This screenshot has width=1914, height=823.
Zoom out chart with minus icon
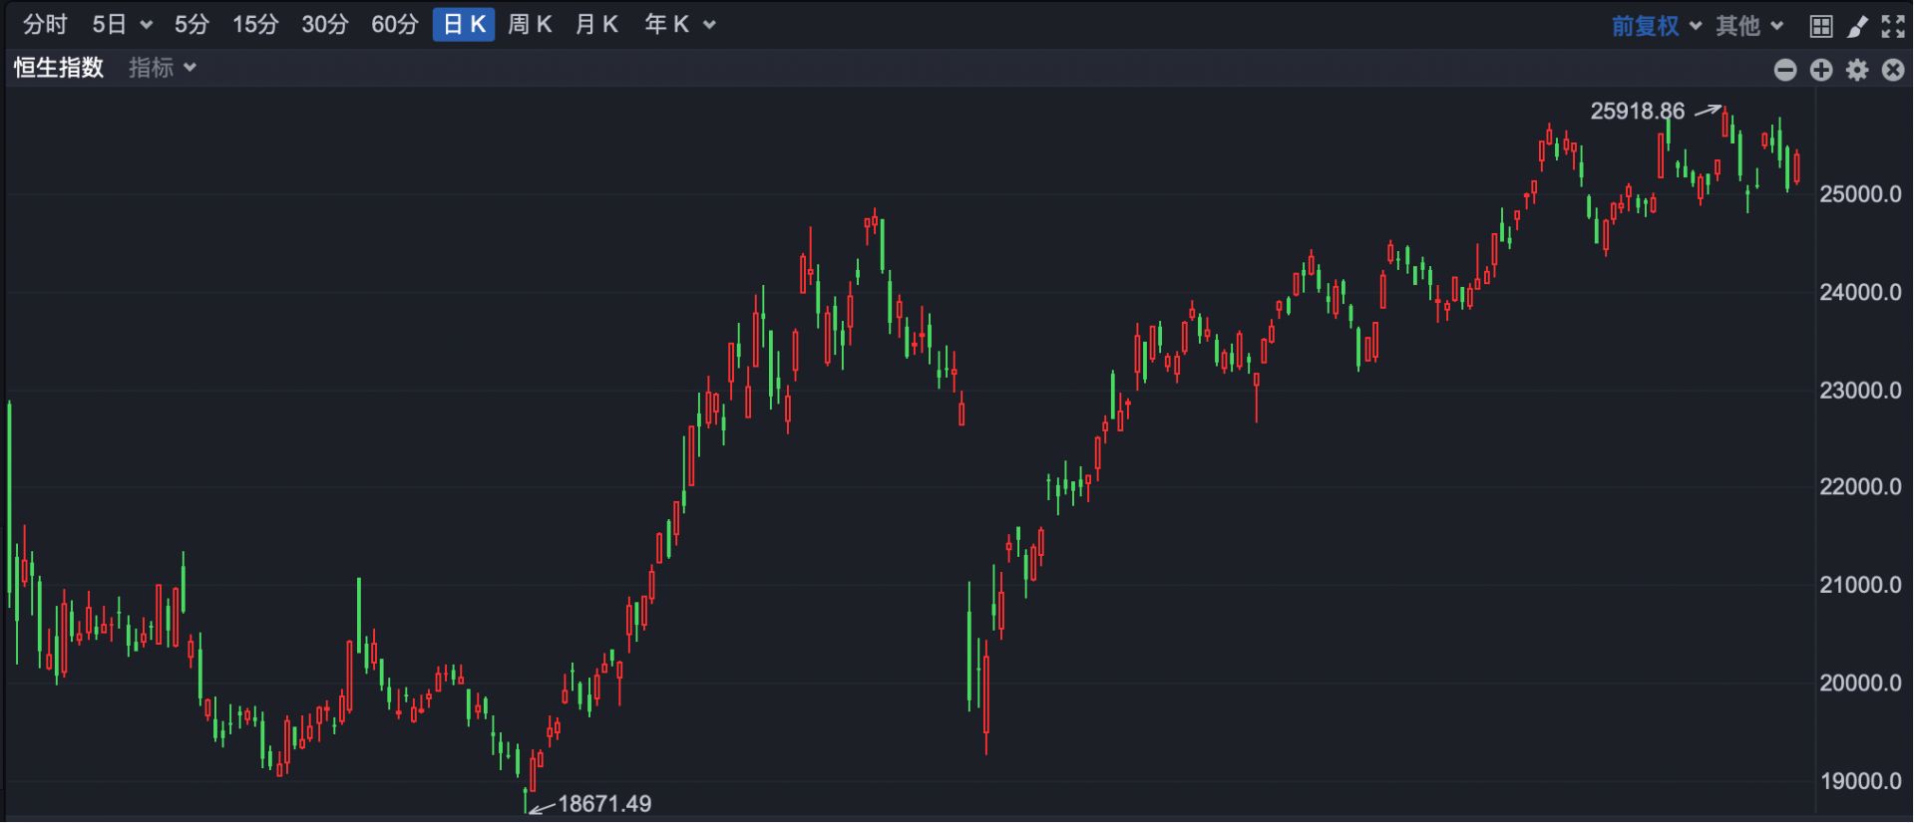(x=1785, y=69)
